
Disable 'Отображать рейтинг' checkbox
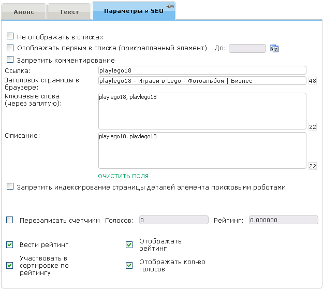[129, 244]
